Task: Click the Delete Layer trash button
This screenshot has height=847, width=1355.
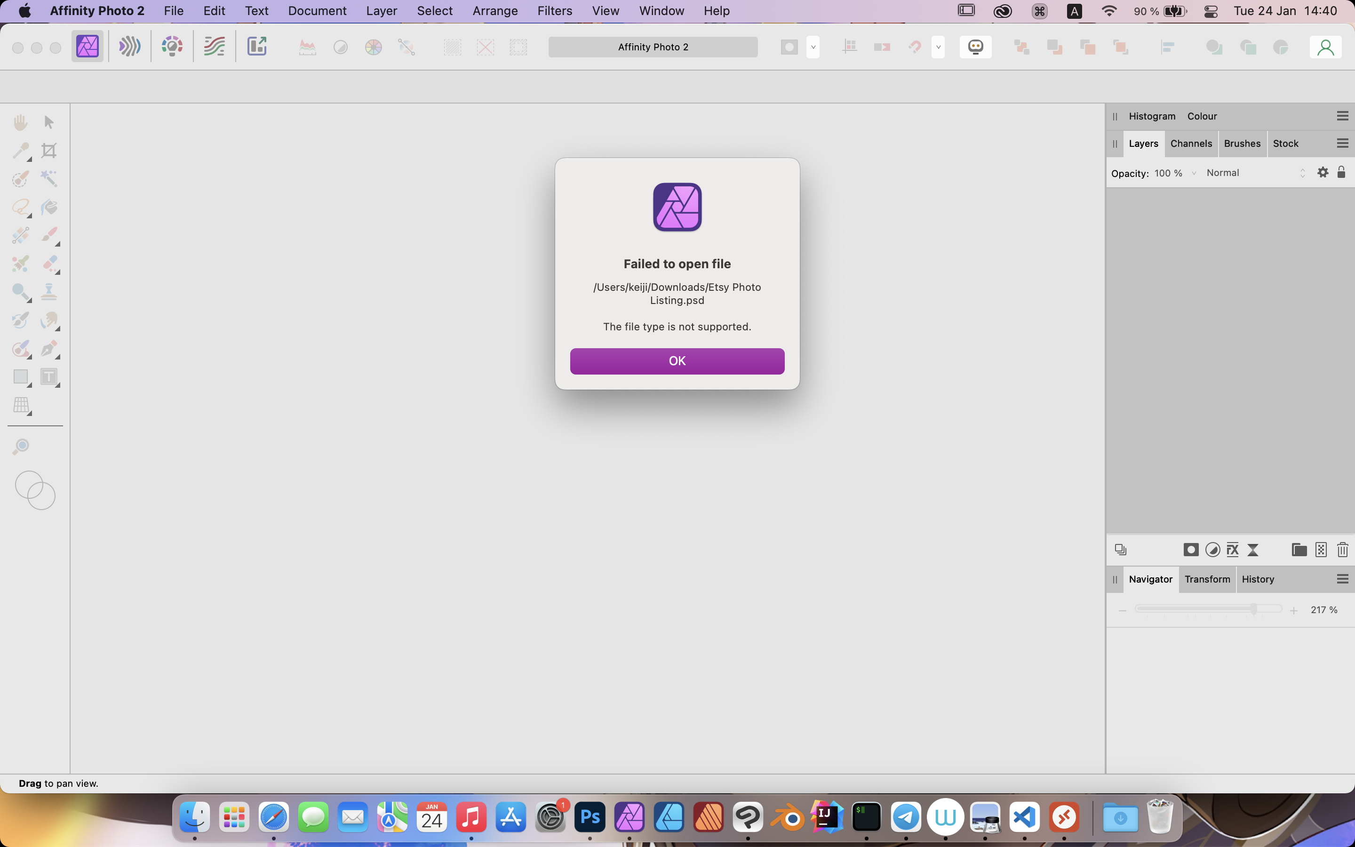Action: (1342, 550)
